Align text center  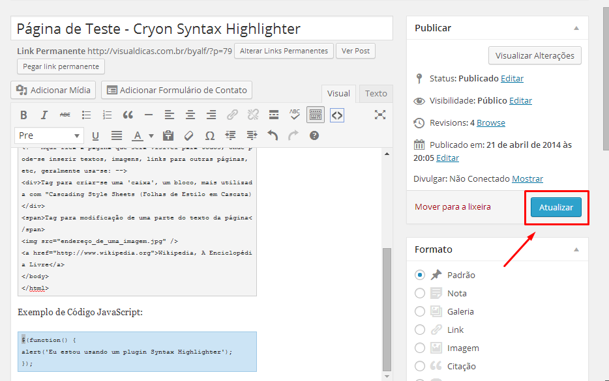coord(190,115)
